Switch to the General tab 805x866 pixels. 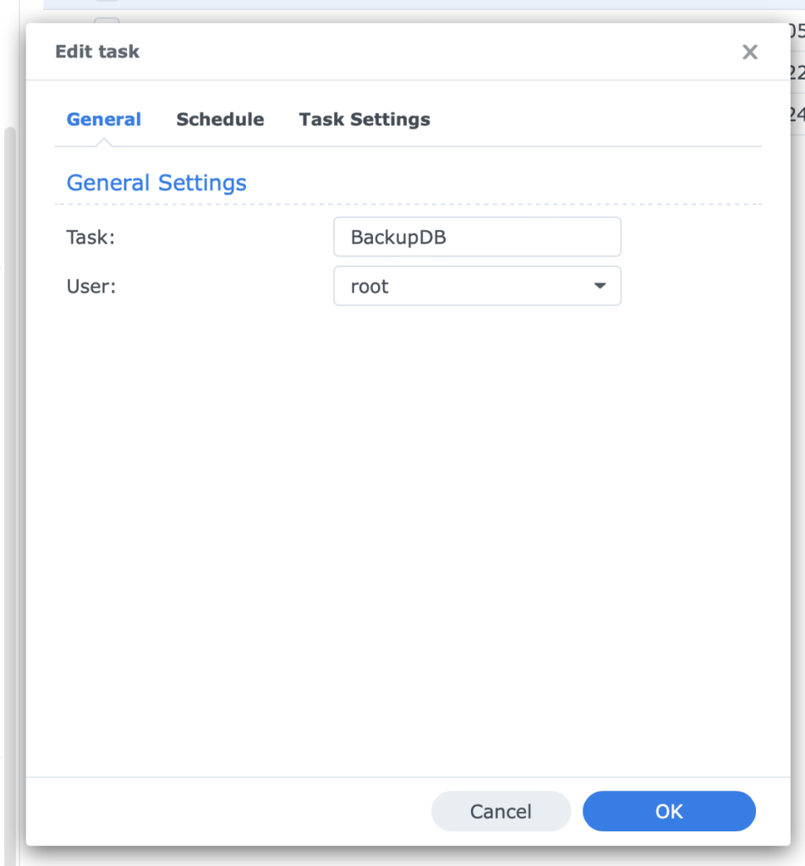click(104, 119)
